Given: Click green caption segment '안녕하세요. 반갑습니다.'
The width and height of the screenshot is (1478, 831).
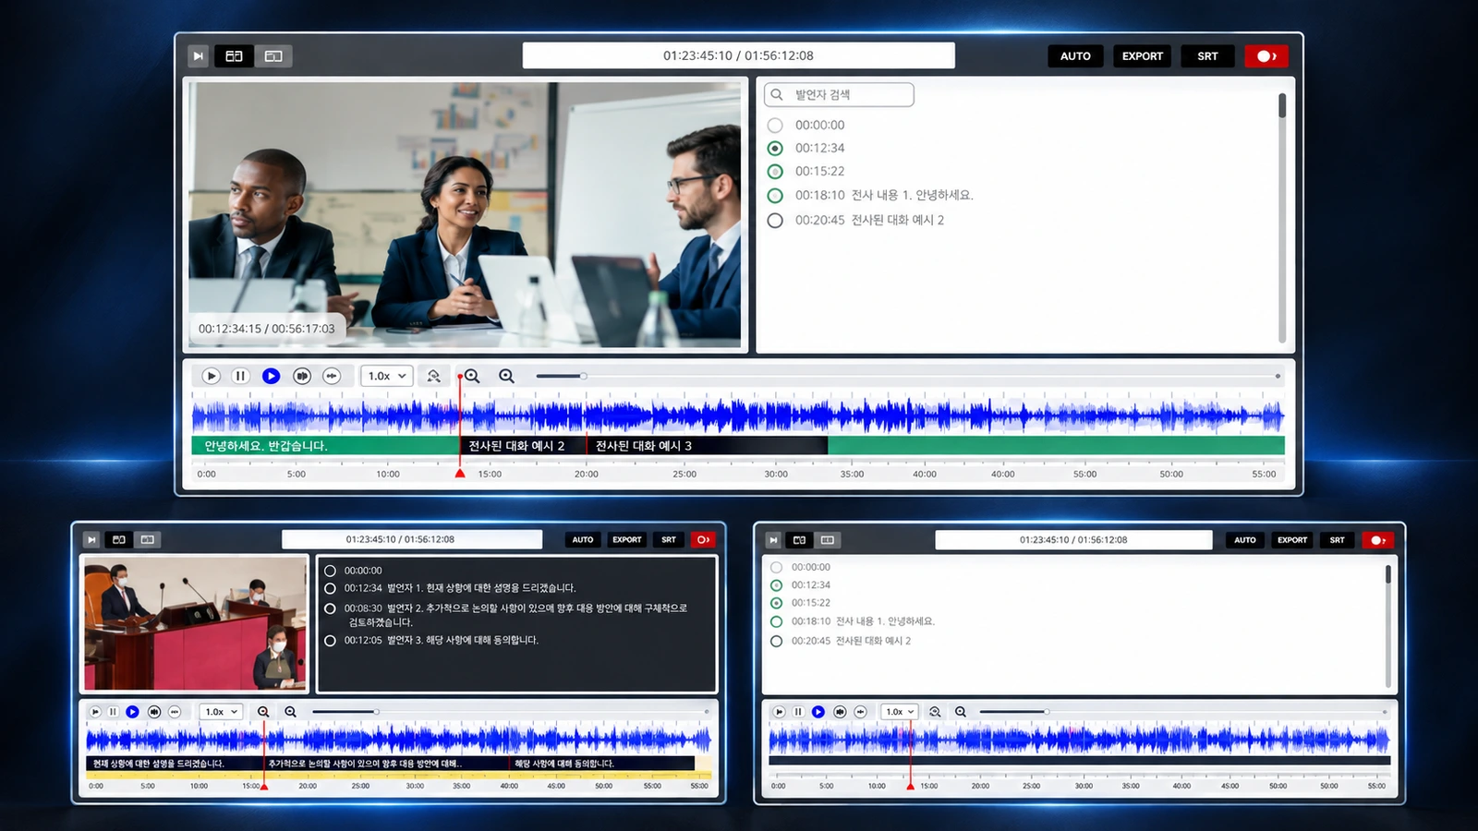Looking at the screenshot, I should coord(325,446).
